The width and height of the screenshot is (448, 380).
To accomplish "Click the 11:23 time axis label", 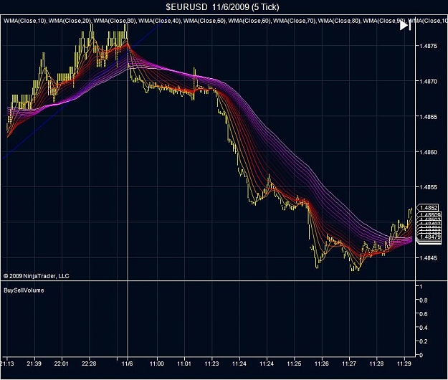I will tap(211, 364).
